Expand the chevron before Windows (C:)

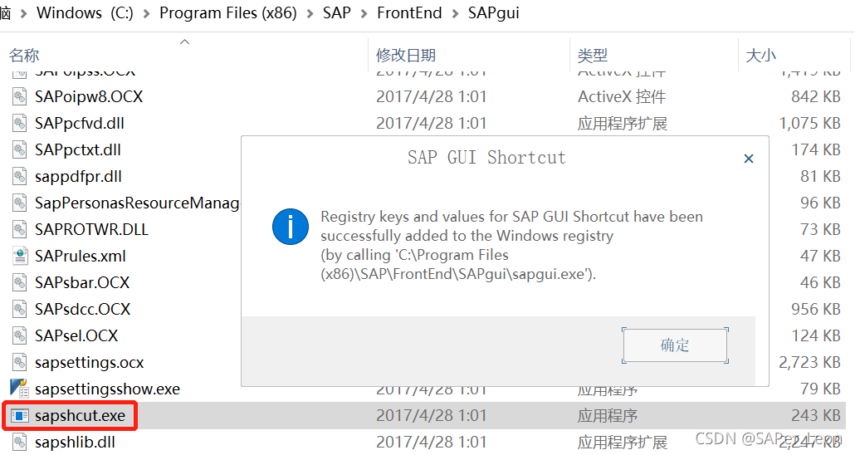pos(23,13)
